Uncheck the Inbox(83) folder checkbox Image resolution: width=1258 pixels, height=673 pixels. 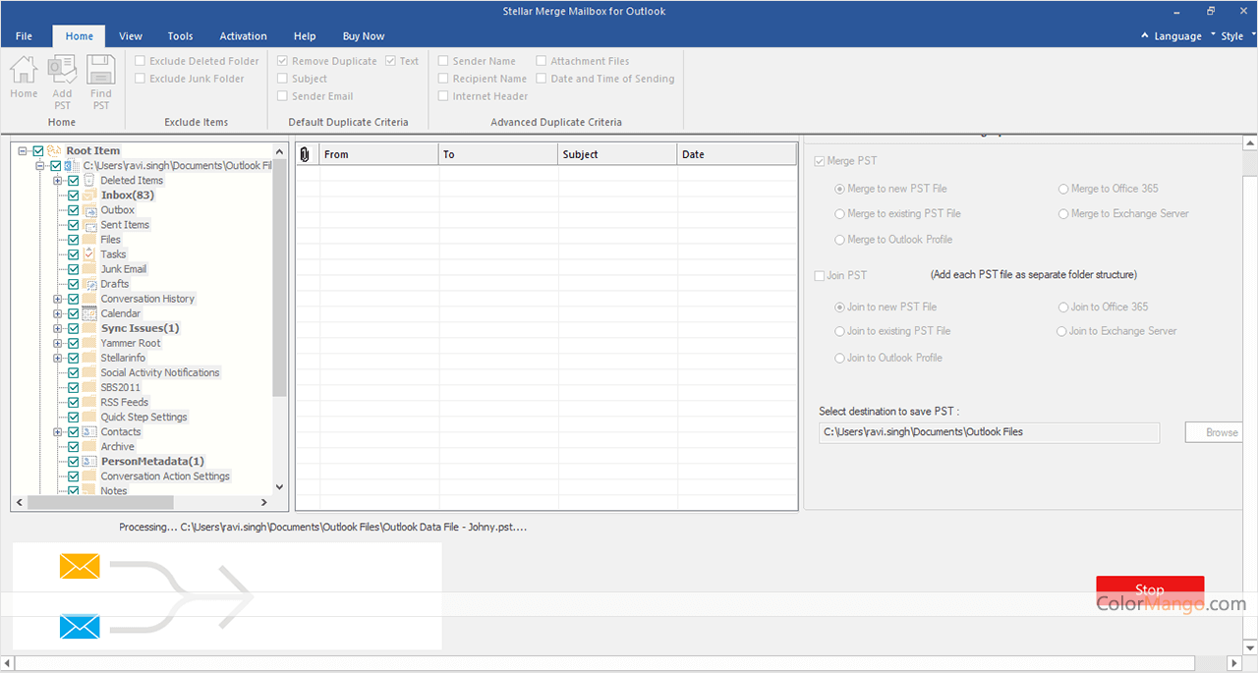(74, 196)
